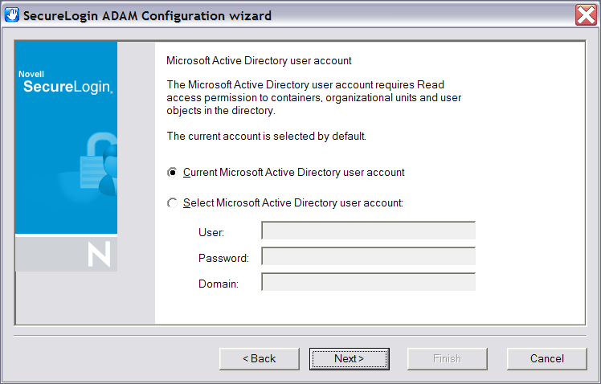Select Current Microsoft Active Directory user account
The width and height of the screenshot is (601, 384).
coord(172,173)
